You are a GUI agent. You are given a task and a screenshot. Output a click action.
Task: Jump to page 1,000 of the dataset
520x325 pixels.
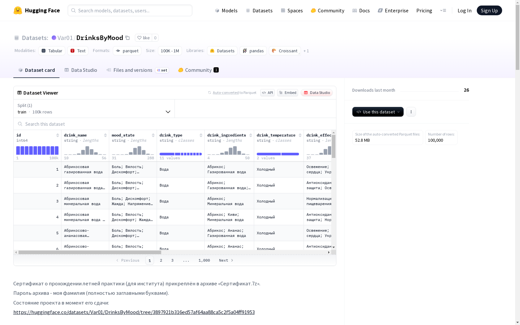click(x=204, y=260)
